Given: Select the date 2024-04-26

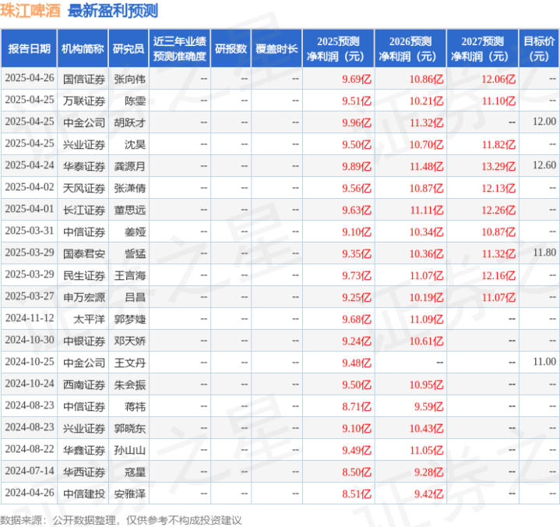Looking at the screenshot, I should pos(30,493).
